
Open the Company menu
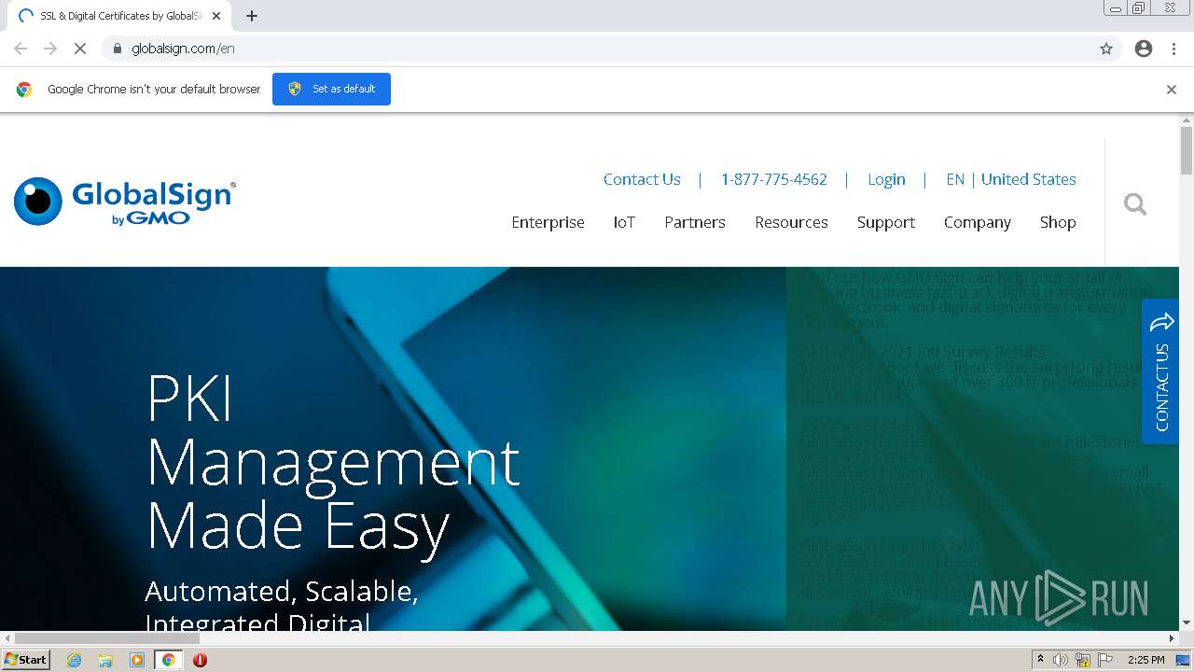click(978, 222)
